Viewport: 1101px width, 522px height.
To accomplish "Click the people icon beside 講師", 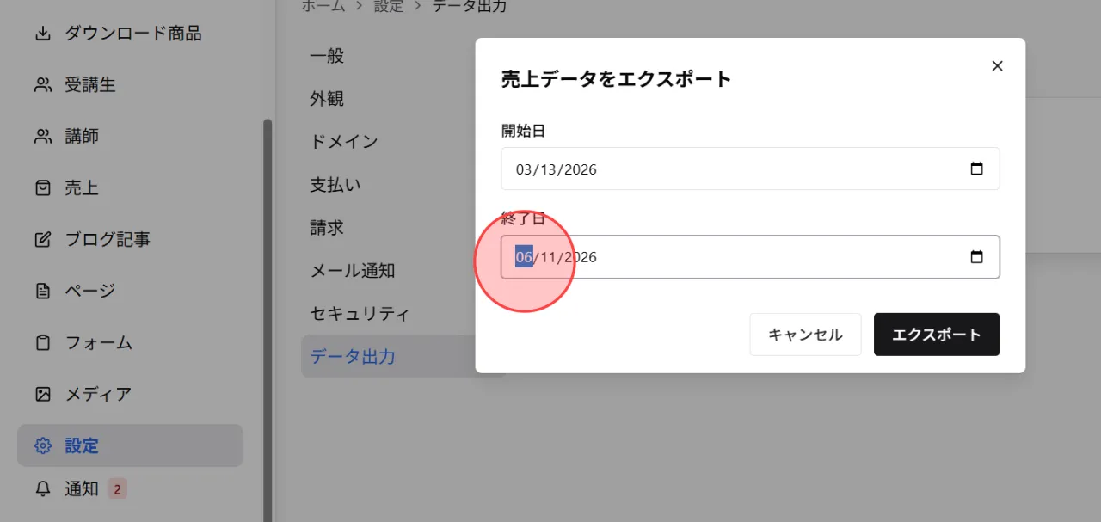I will (x=43, y=137).
